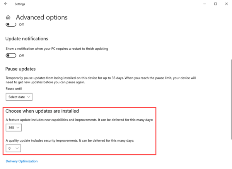Open the Pause until Select date dropdown
Image resolution: width=232 pixels, height=169 pixels.
click(19, 97)
